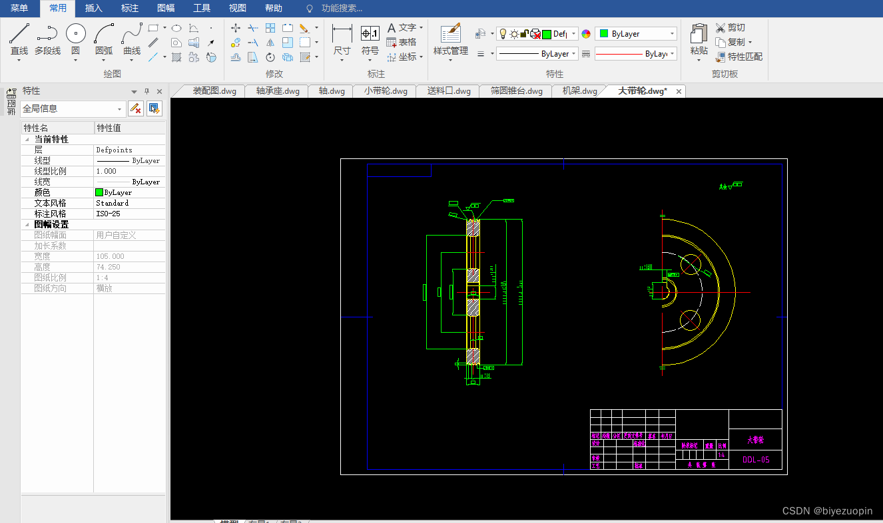Select the polygon drawing tool
This screenshot has height=523, width=883.
pos(176,43)
